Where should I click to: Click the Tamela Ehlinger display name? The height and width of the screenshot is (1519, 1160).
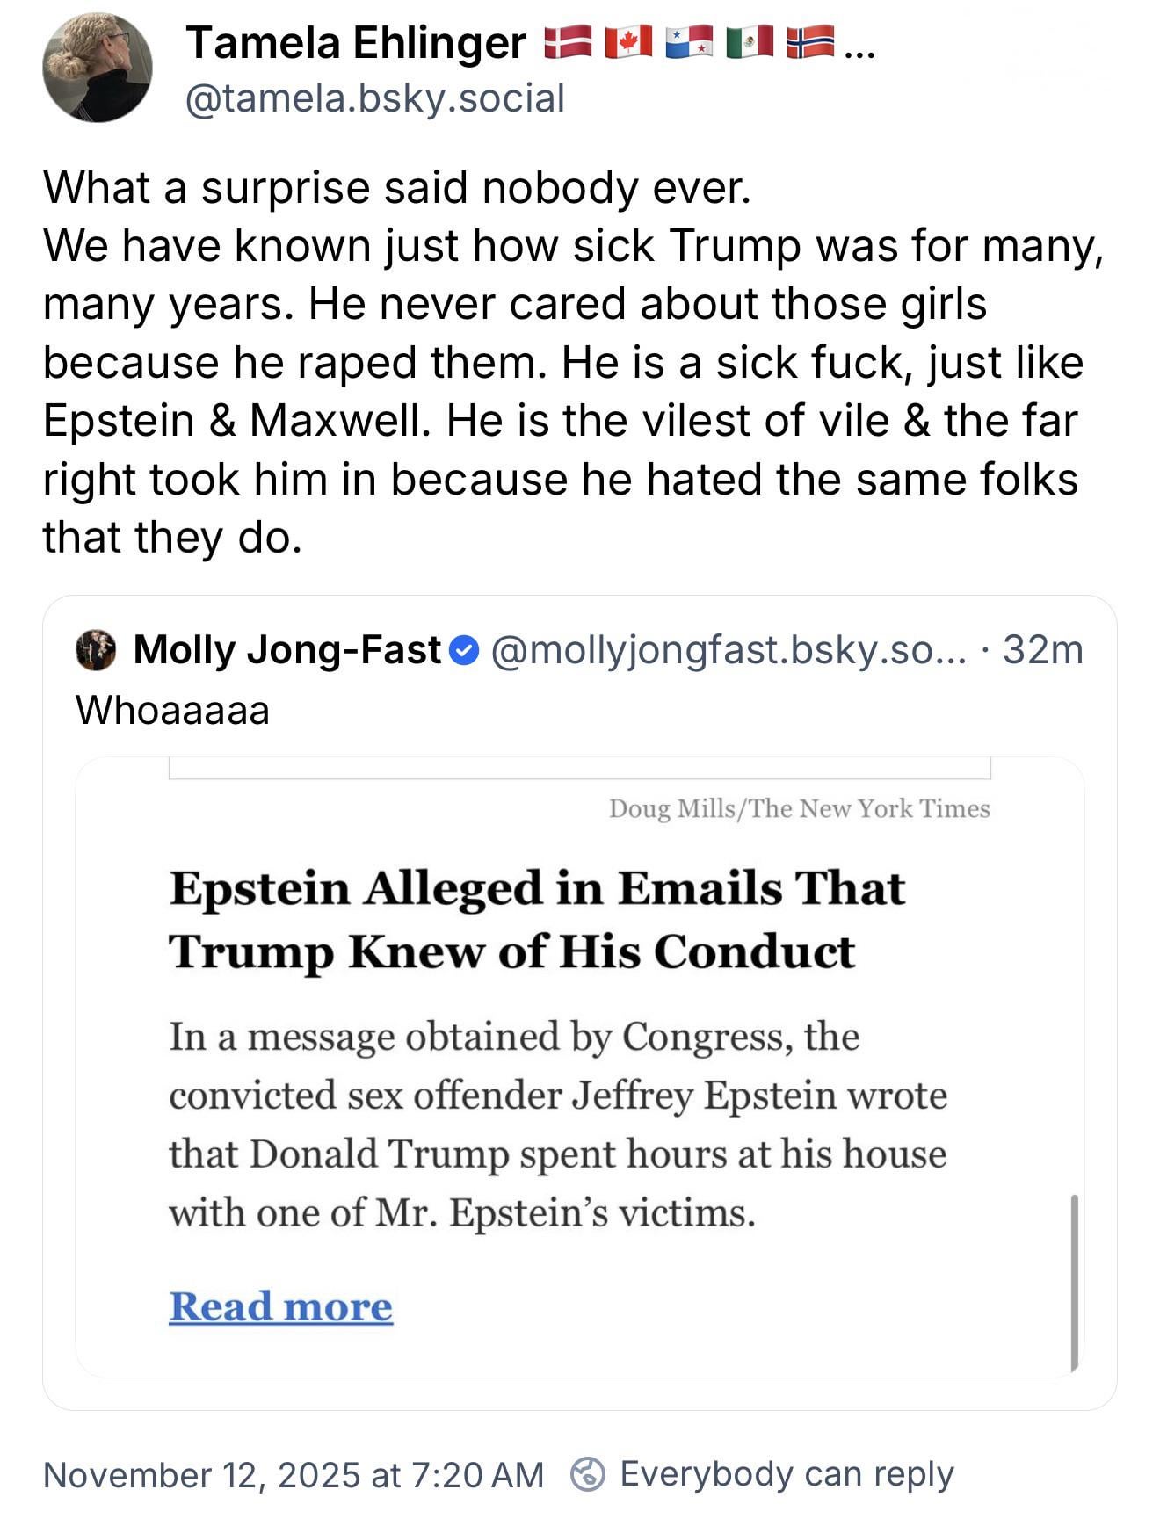(x=356, y=43)
